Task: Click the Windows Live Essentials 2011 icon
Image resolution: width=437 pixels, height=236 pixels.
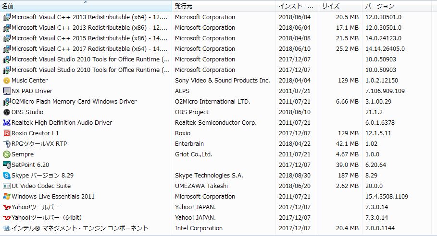Action: [7, 197]
